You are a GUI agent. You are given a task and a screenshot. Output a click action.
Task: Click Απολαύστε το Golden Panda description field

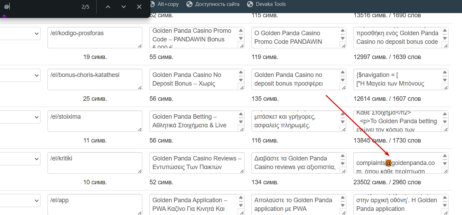click(299, 205)
